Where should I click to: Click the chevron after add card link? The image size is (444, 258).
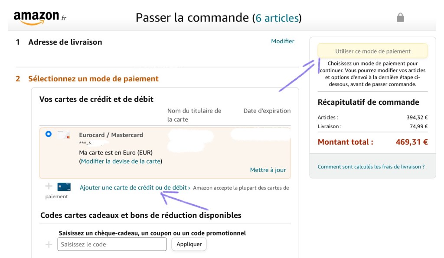pos(189,188)
